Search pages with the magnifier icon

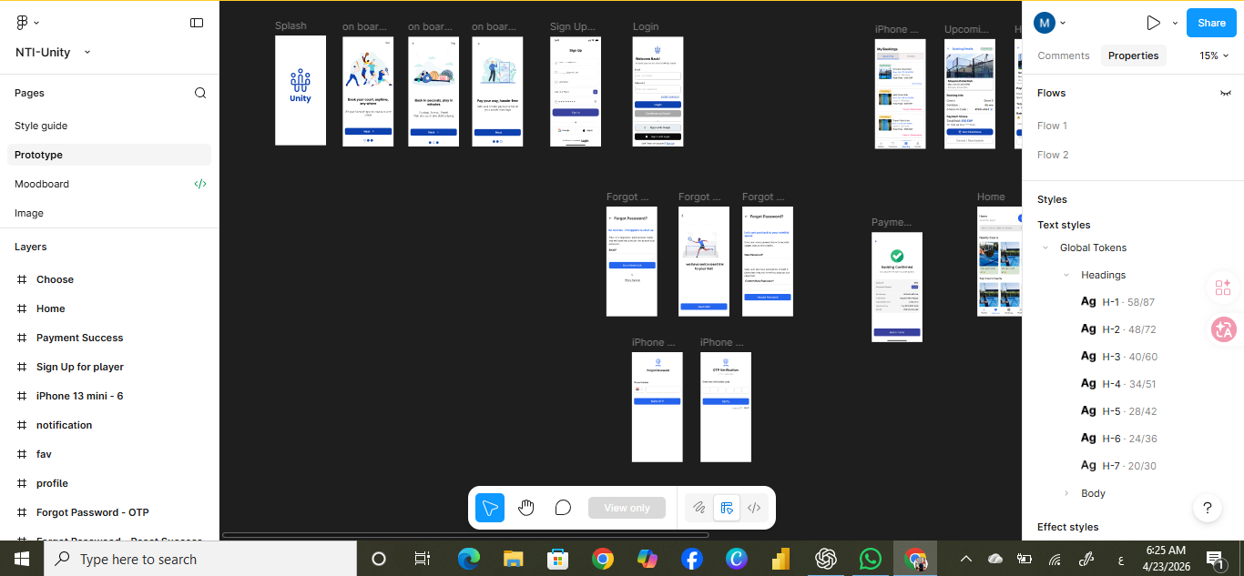[200, 93]
